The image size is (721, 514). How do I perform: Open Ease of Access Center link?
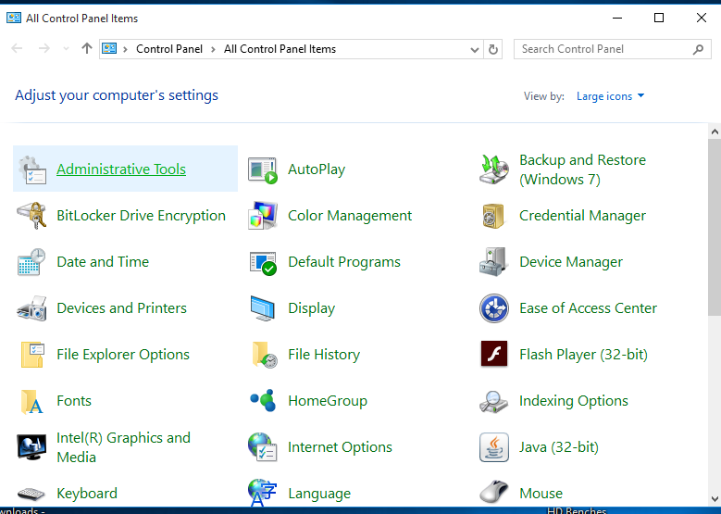coord(588,308)
